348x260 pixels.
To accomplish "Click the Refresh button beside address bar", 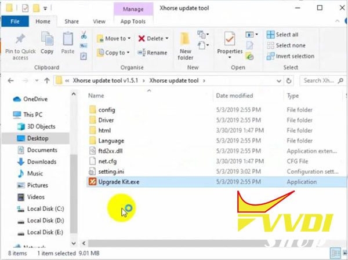I will (x=288, y=80).
